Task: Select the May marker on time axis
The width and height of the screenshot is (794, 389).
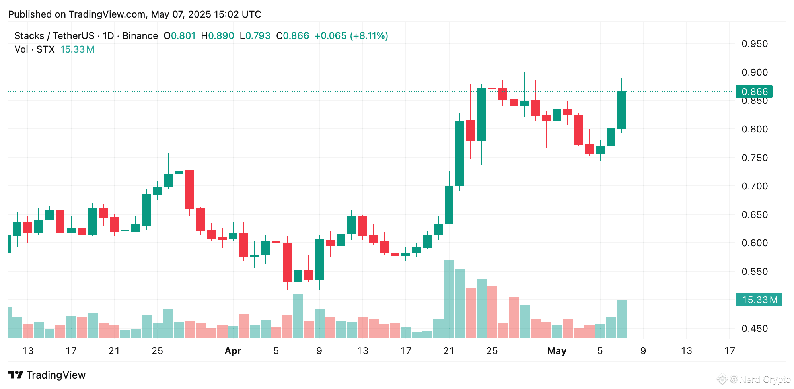Action: pos(557,351)
